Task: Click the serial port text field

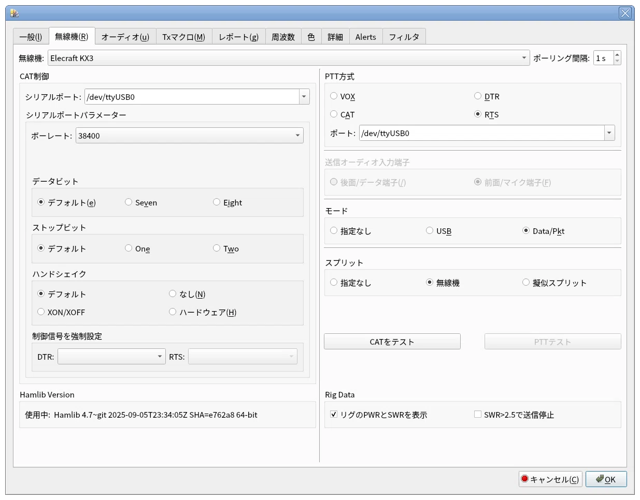Action: pyautogui.click(x=192, y=97)
